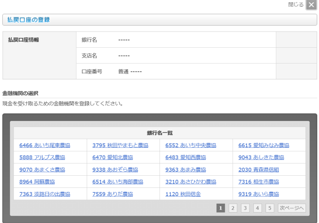
Task: Pick 6470 愛知北農協 bank
Action: click(x=112, y=157)
